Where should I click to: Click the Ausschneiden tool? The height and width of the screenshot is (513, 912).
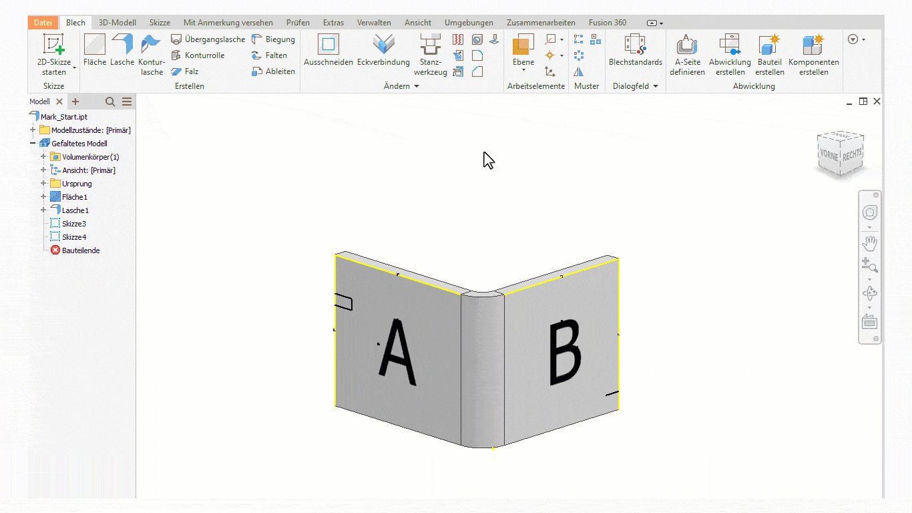pos(328,50)
